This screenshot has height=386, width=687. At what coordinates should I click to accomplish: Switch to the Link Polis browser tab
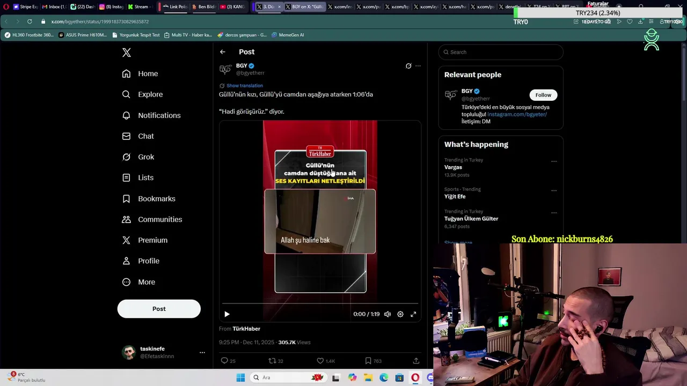pos(174,7)
